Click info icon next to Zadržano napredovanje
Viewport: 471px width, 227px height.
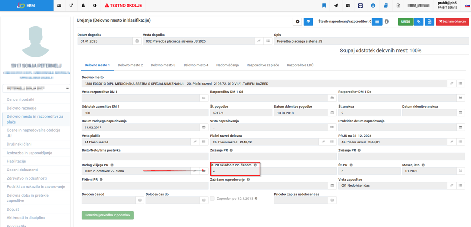click(249, 180)
